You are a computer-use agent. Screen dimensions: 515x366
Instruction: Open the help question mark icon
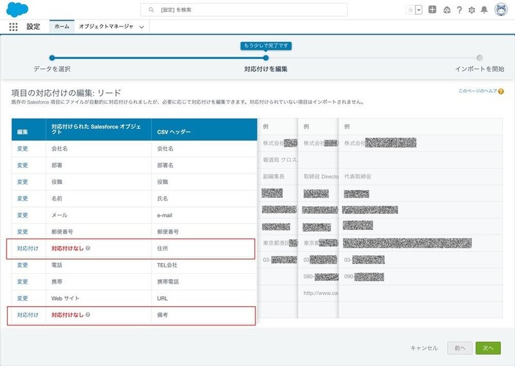click(459, 10)
